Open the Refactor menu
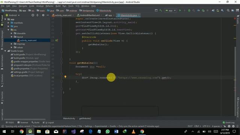240x135 pixels. (x=49, y=6)
